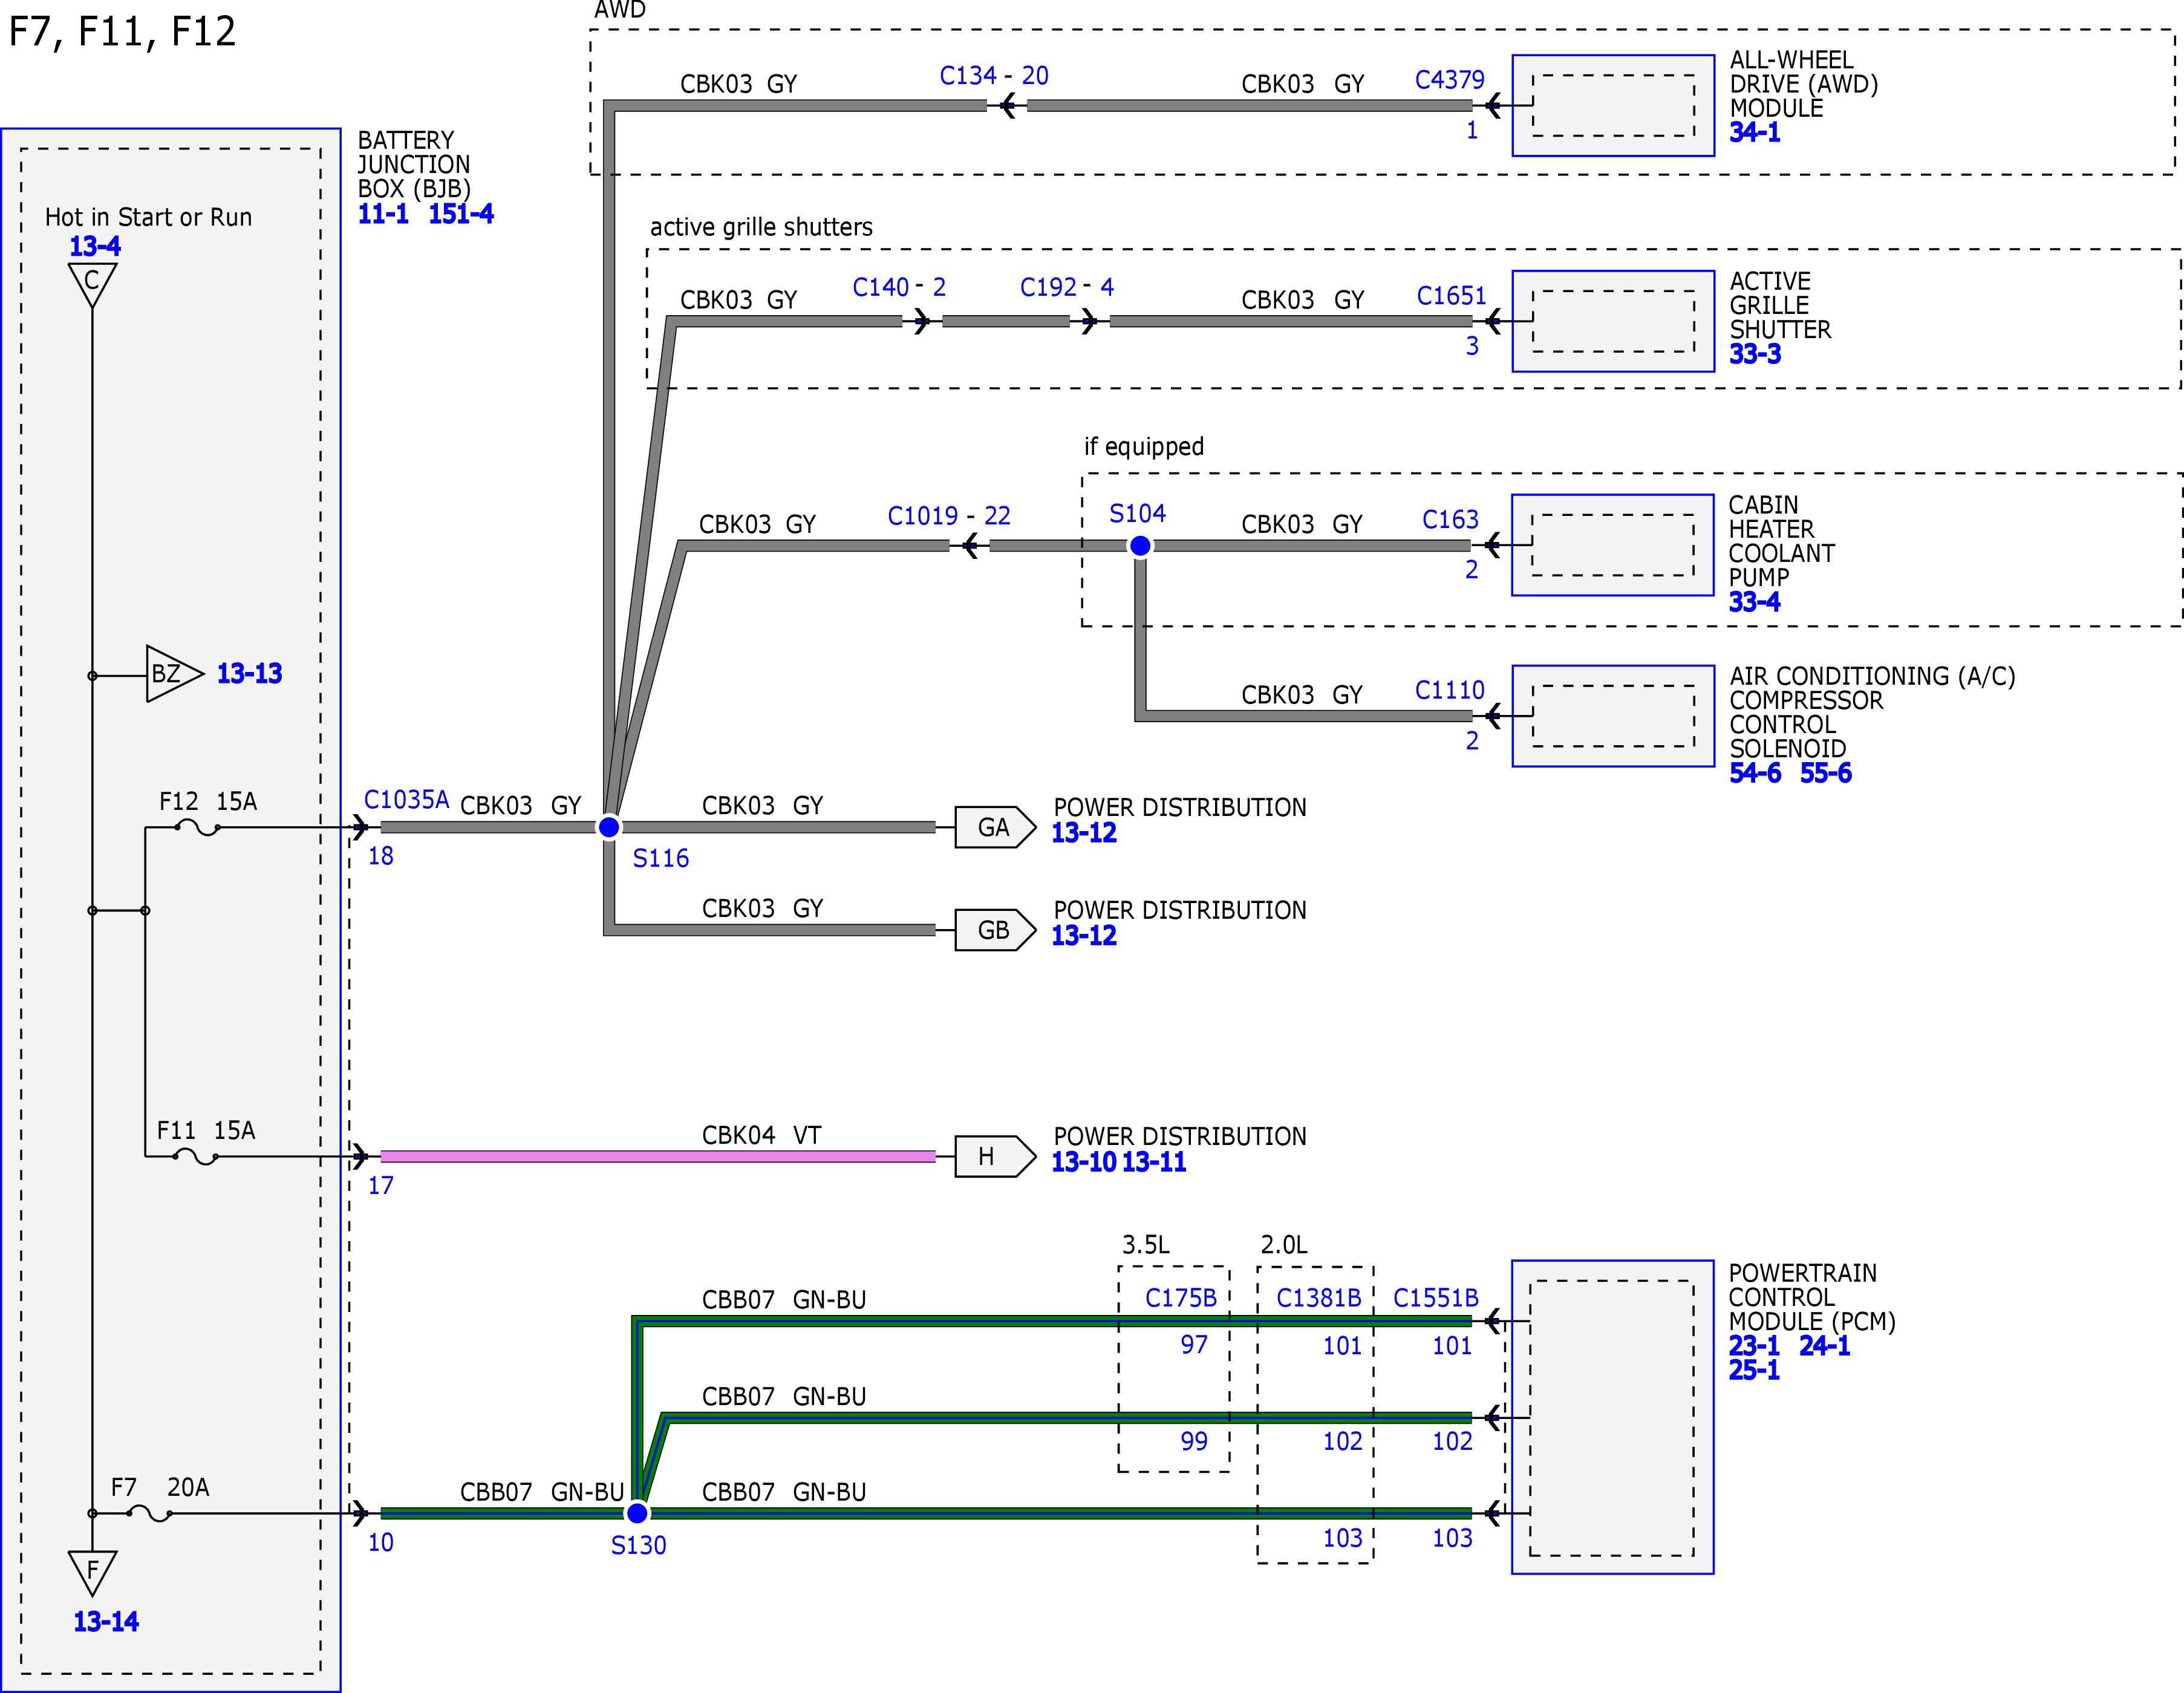Select the F11 15A fuse symbol
The height and width of the screenshot is (1693, 2184).
tap(196, 1157)
